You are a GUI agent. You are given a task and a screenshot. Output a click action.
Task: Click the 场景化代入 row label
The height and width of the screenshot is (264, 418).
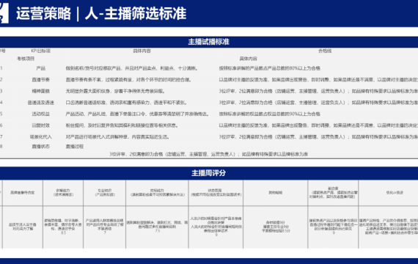(x=40, y=137)
